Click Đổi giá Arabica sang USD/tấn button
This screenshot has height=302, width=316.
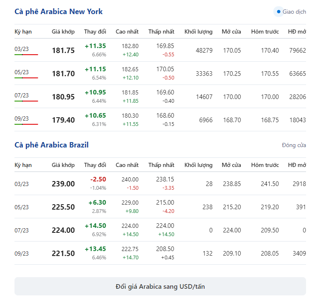160,286
